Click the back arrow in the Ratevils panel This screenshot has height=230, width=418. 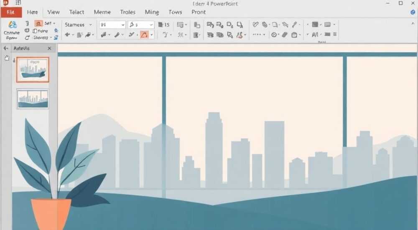point(6,48)
